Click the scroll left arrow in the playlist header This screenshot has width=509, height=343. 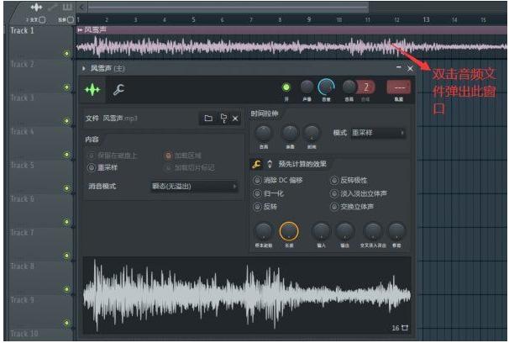point(82,7)
